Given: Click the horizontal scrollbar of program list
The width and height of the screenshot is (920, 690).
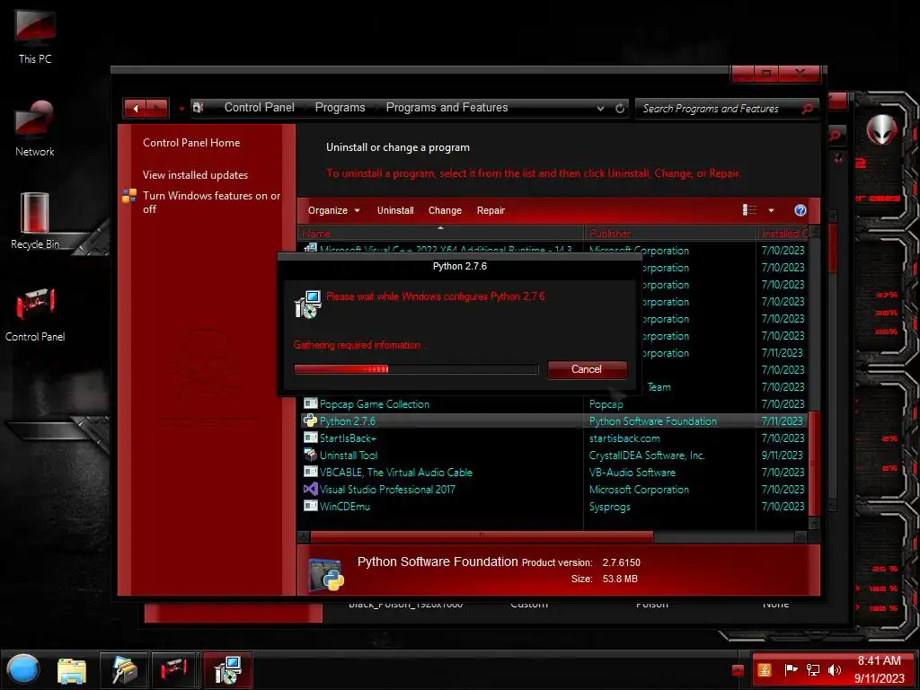Looking at the screenshot, I should pyautogui.click(x=482, y=536).
